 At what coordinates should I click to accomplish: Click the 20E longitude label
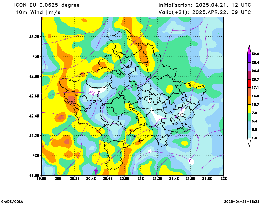click(x=58, y=178)
